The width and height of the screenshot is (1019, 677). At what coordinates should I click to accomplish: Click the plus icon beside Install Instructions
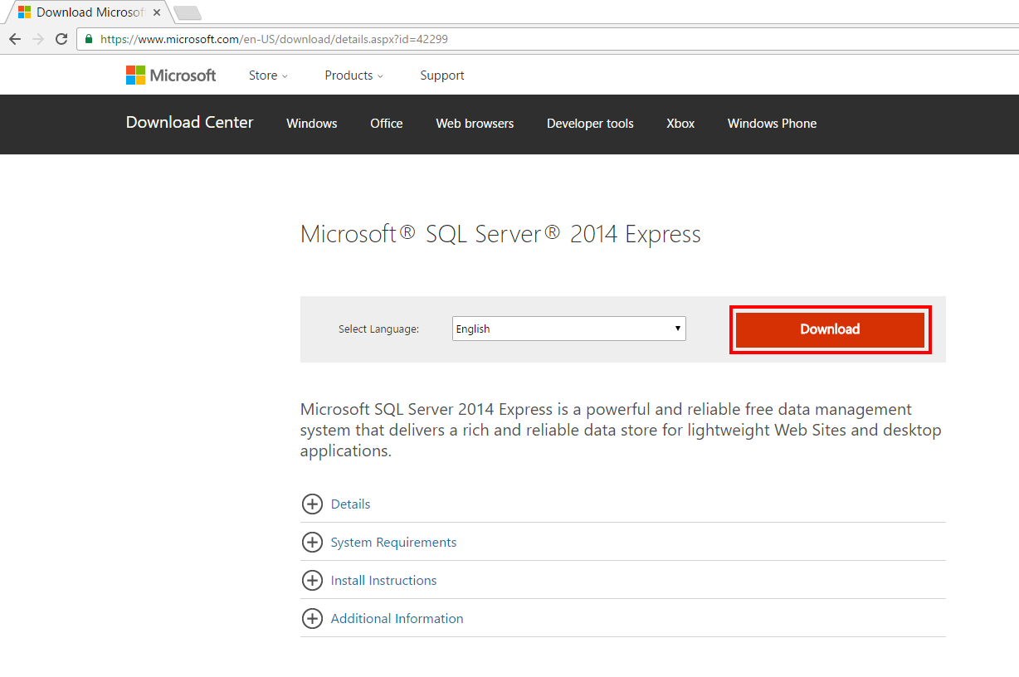[x=312, y=580]
